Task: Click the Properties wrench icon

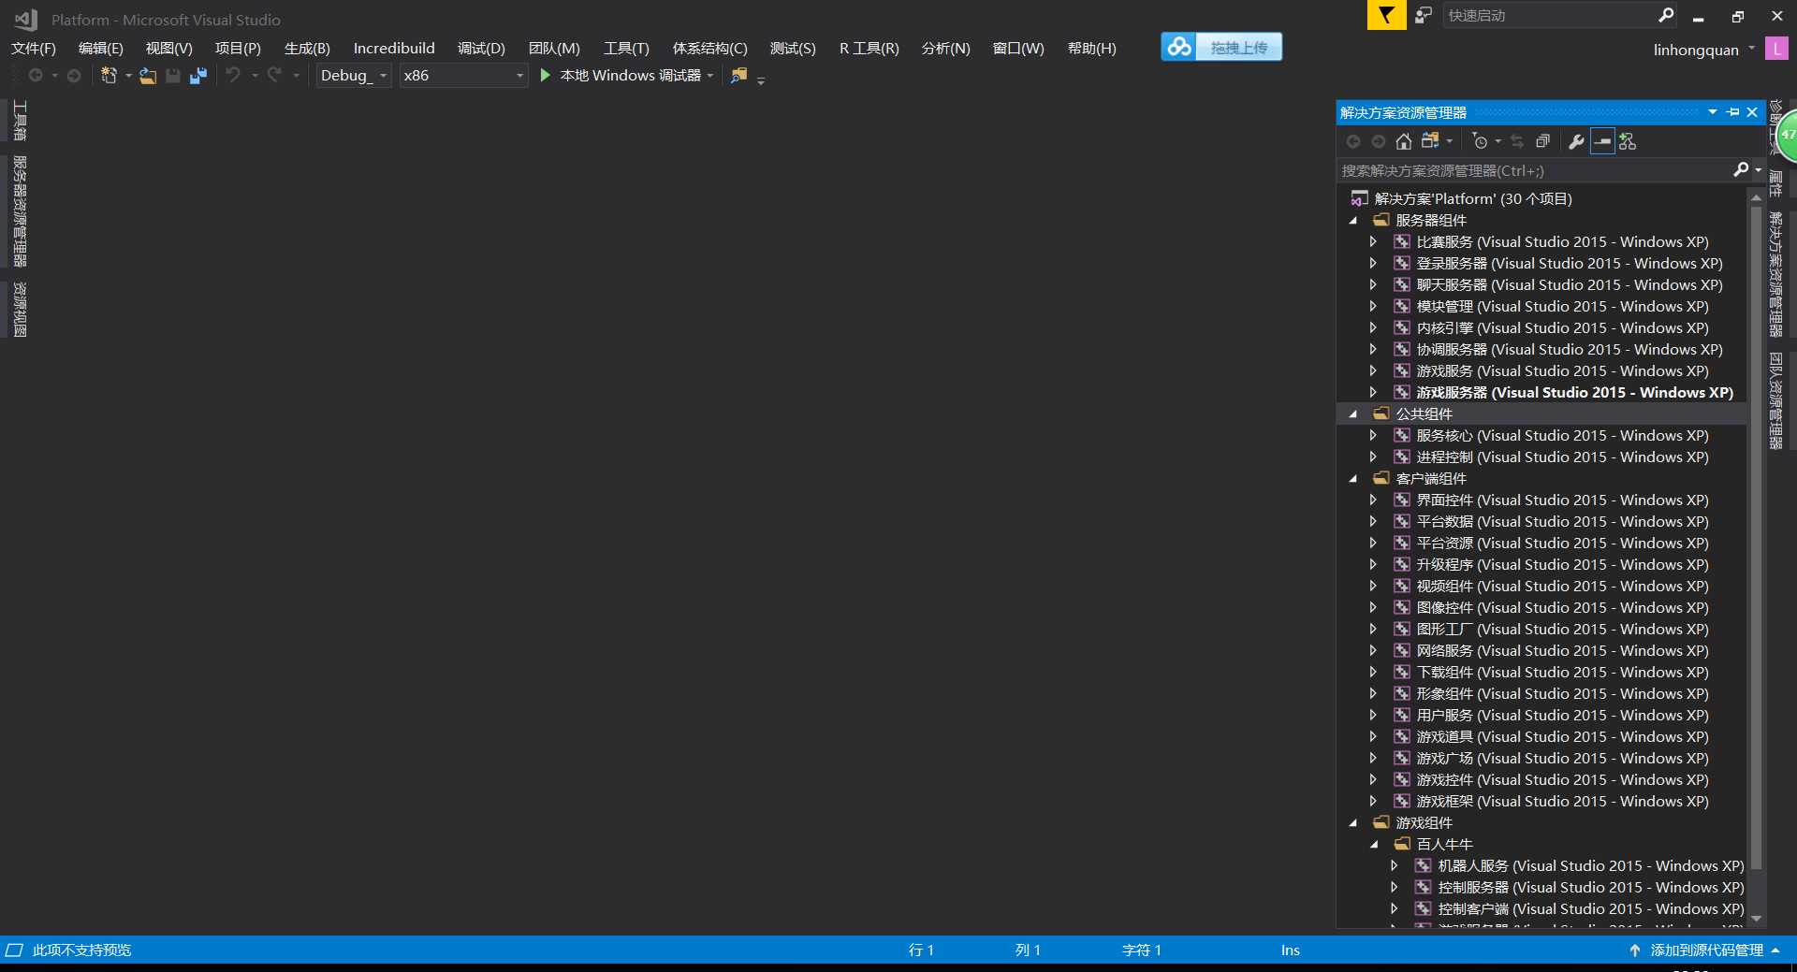Action: point(1576,141)
